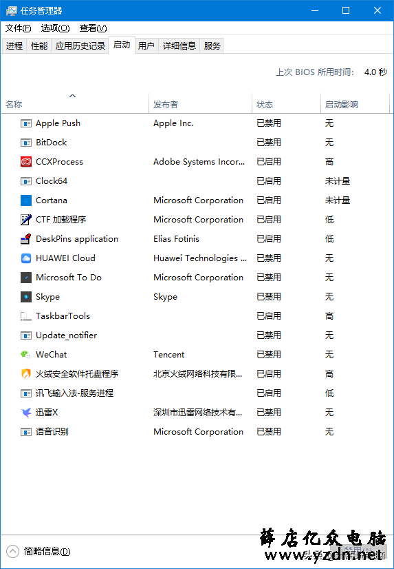
Task: Click the 已禁用 status of Skype
Action: coord(269,297)
